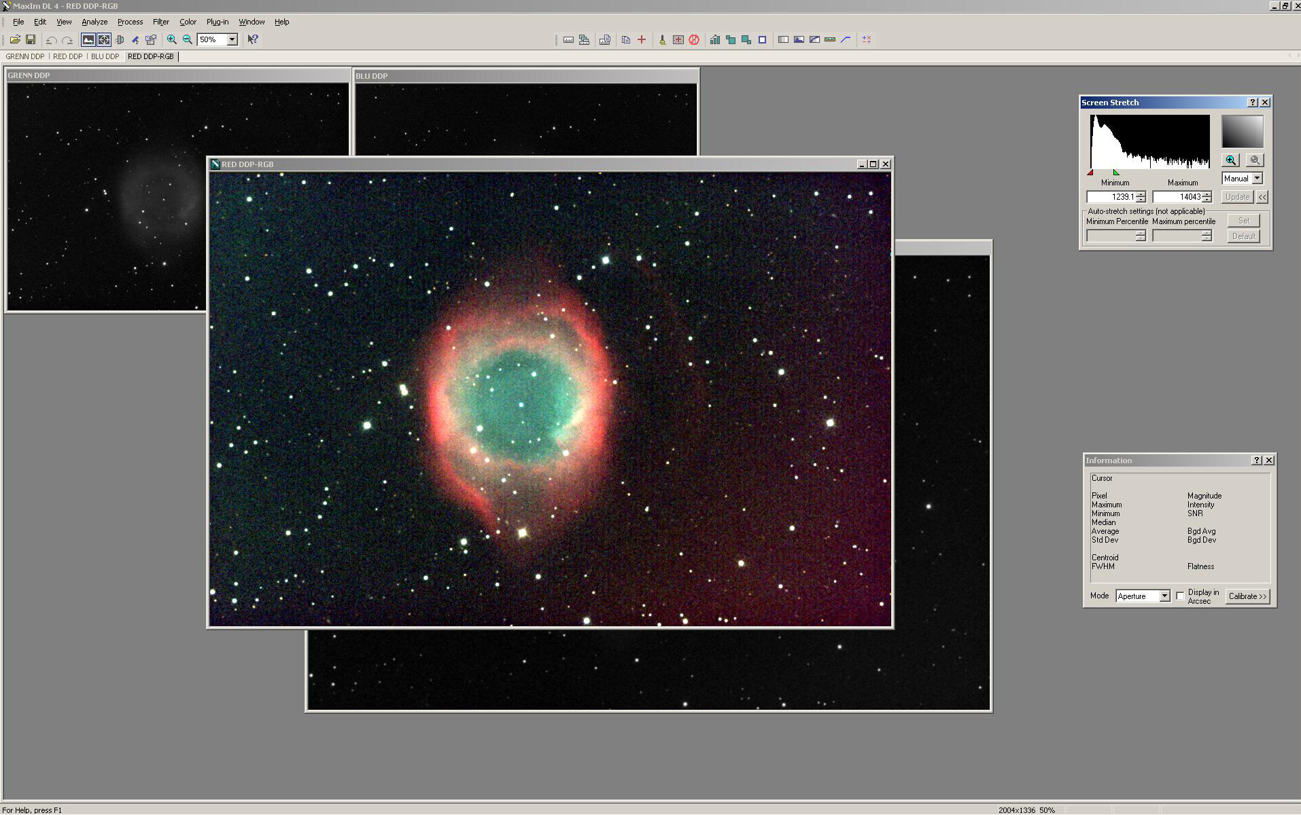Open the Color menu
The width and height of the screenshot is (1301, 815).
coord(188,22)
